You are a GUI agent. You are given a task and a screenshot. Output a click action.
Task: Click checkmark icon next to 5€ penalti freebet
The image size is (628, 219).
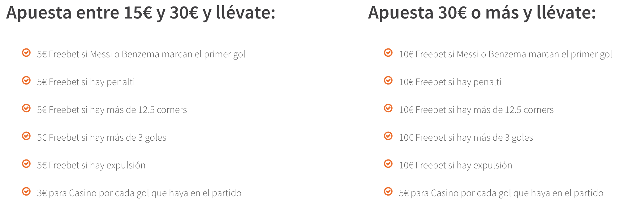[26, 81]
